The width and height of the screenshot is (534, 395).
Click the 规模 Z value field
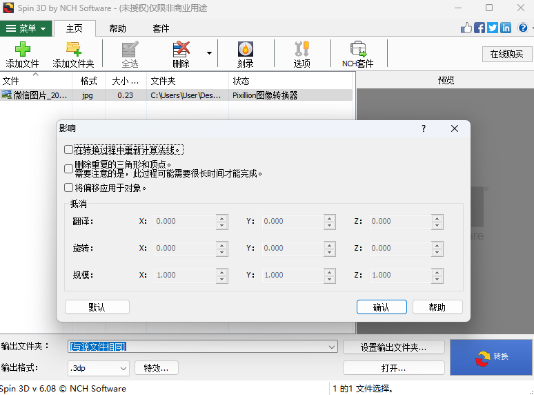tap(400, 275)
